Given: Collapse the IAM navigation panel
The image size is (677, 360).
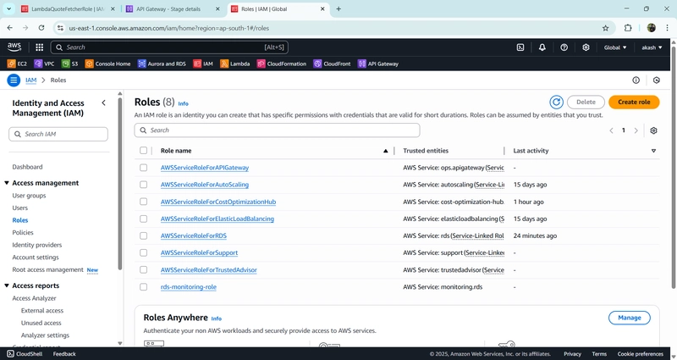Looking at the screenshot, I should point(103,102).
